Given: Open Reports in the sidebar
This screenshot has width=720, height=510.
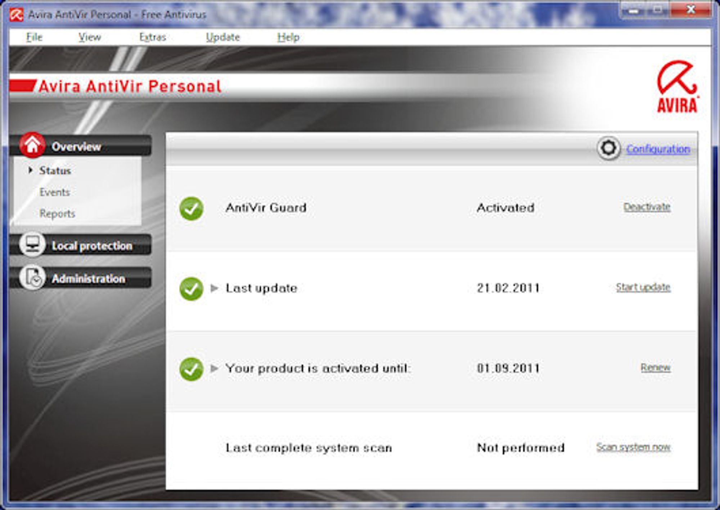Looking at the screenshot, I should pyautogui.click(x=57, y=214).
